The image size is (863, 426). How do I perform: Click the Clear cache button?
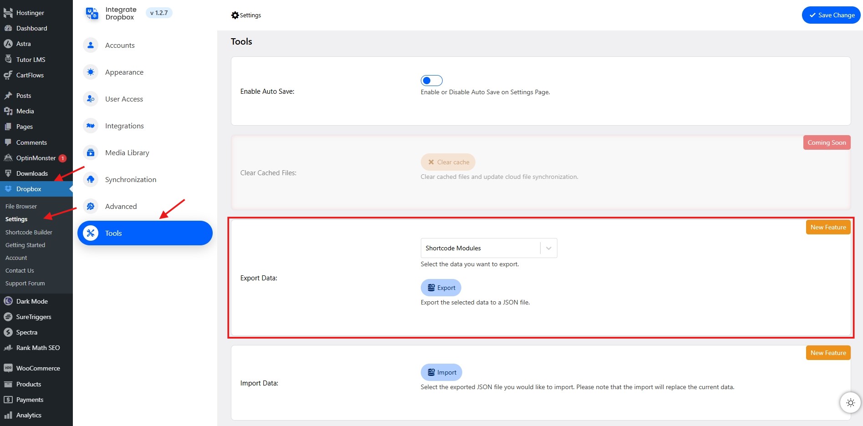pos(448,162)
